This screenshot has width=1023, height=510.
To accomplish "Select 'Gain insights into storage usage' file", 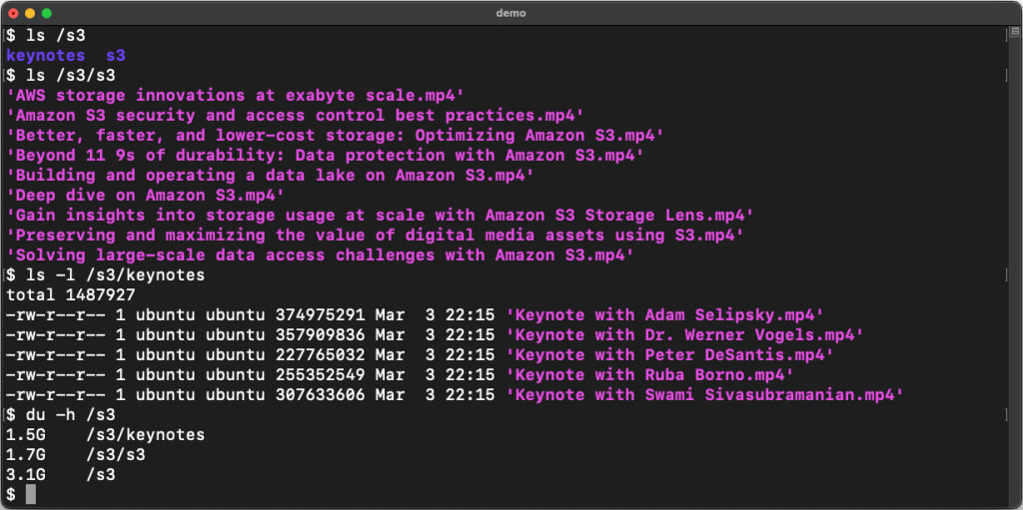I will (381, 216).
